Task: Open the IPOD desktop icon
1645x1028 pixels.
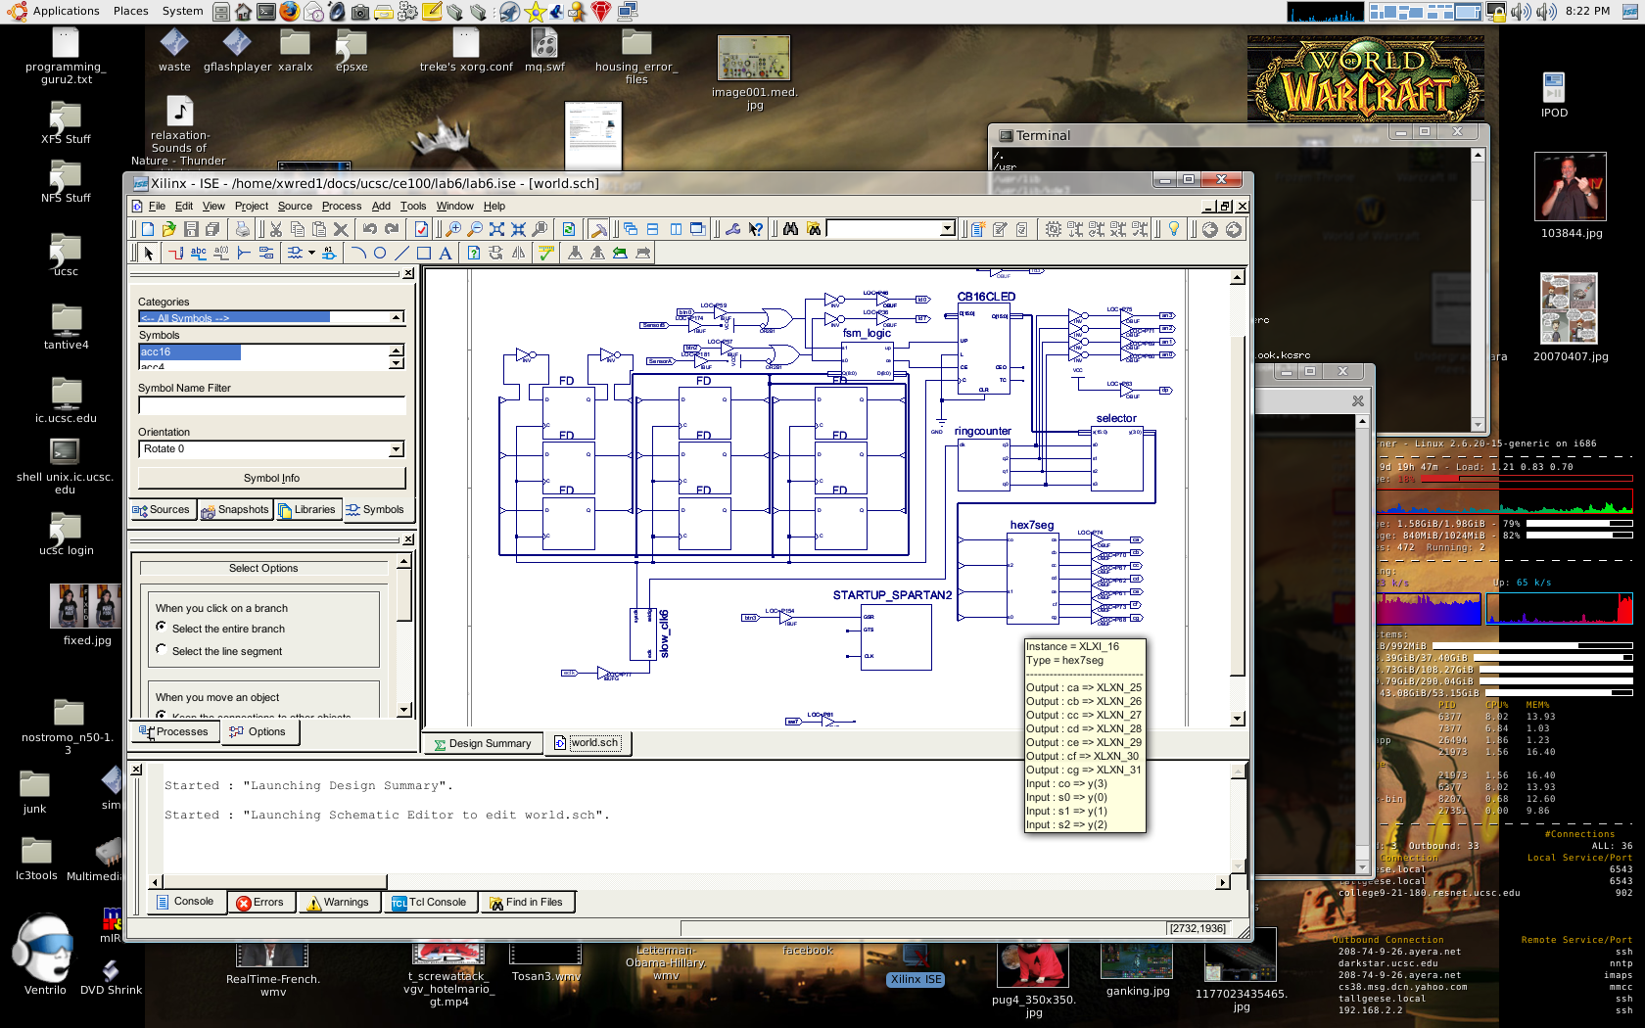Action: point(1554,96)
